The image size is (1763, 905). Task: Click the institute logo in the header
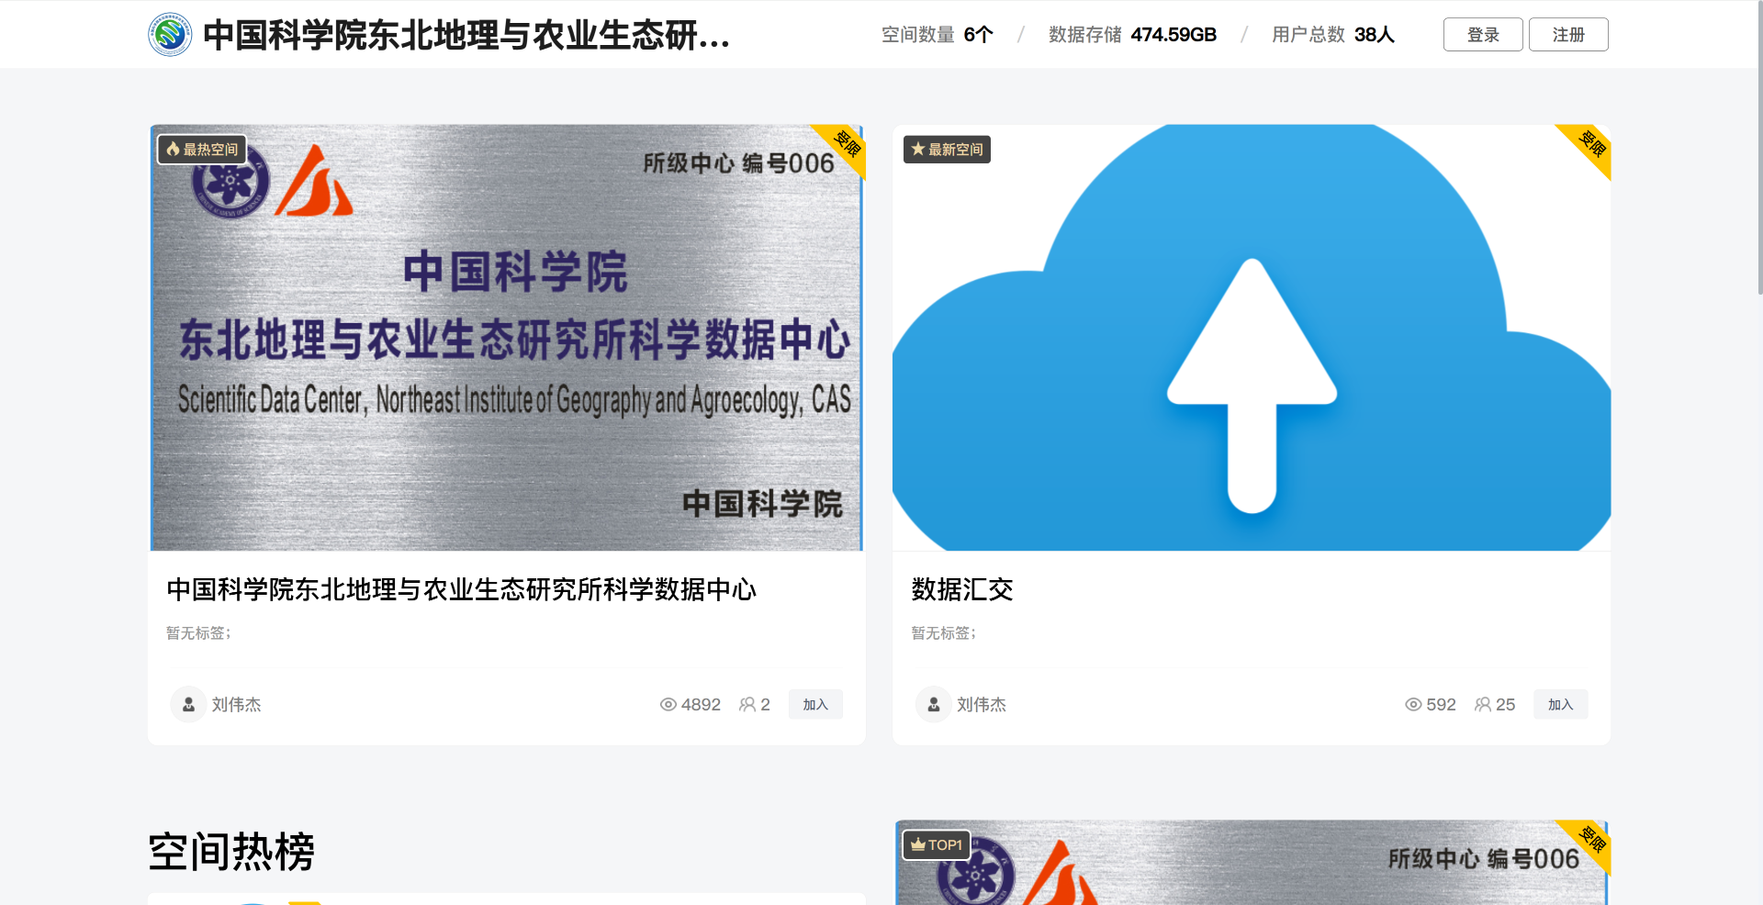click(170, 35)
